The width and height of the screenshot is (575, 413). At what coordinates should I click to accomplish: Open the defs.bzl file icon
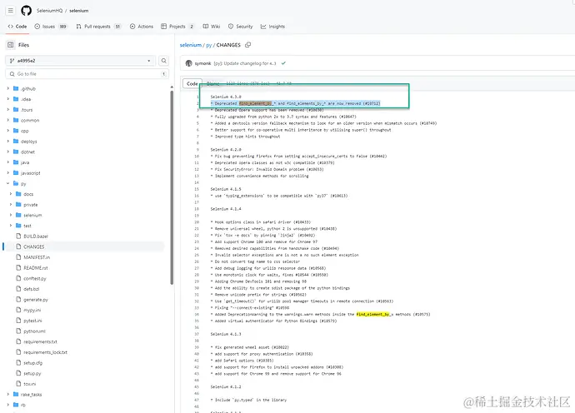pos(18,289)
